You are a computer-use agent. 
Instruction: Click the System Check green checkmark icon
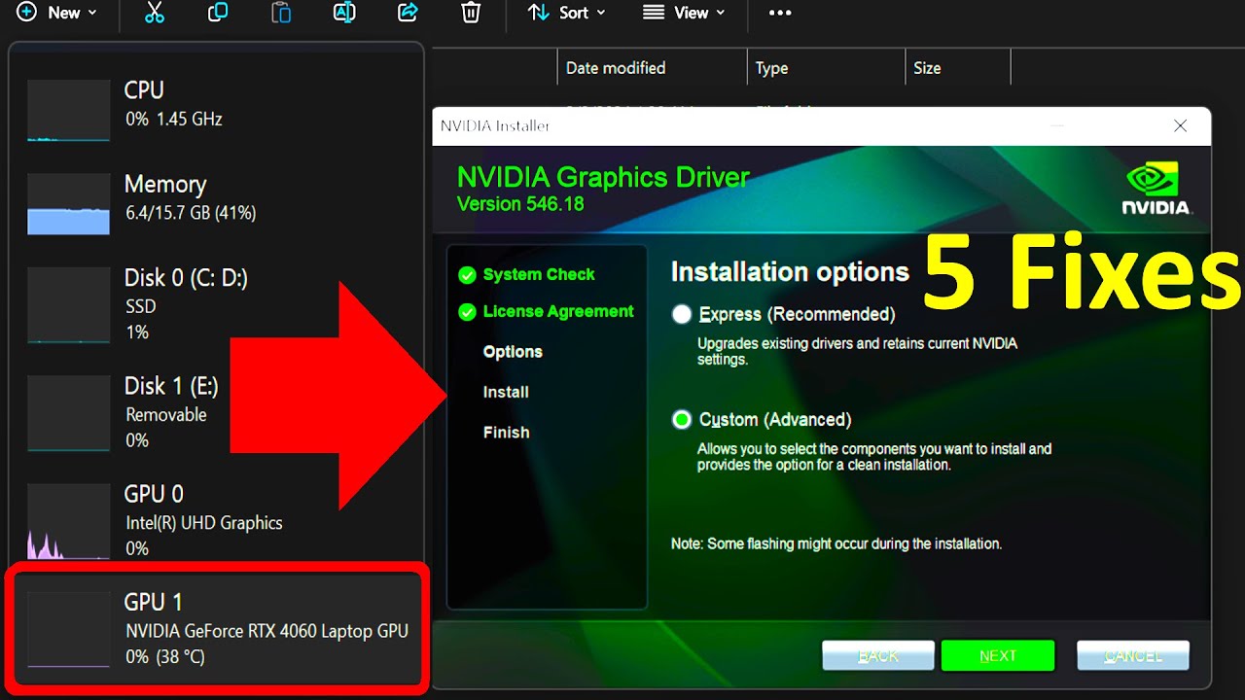(467, 275)
